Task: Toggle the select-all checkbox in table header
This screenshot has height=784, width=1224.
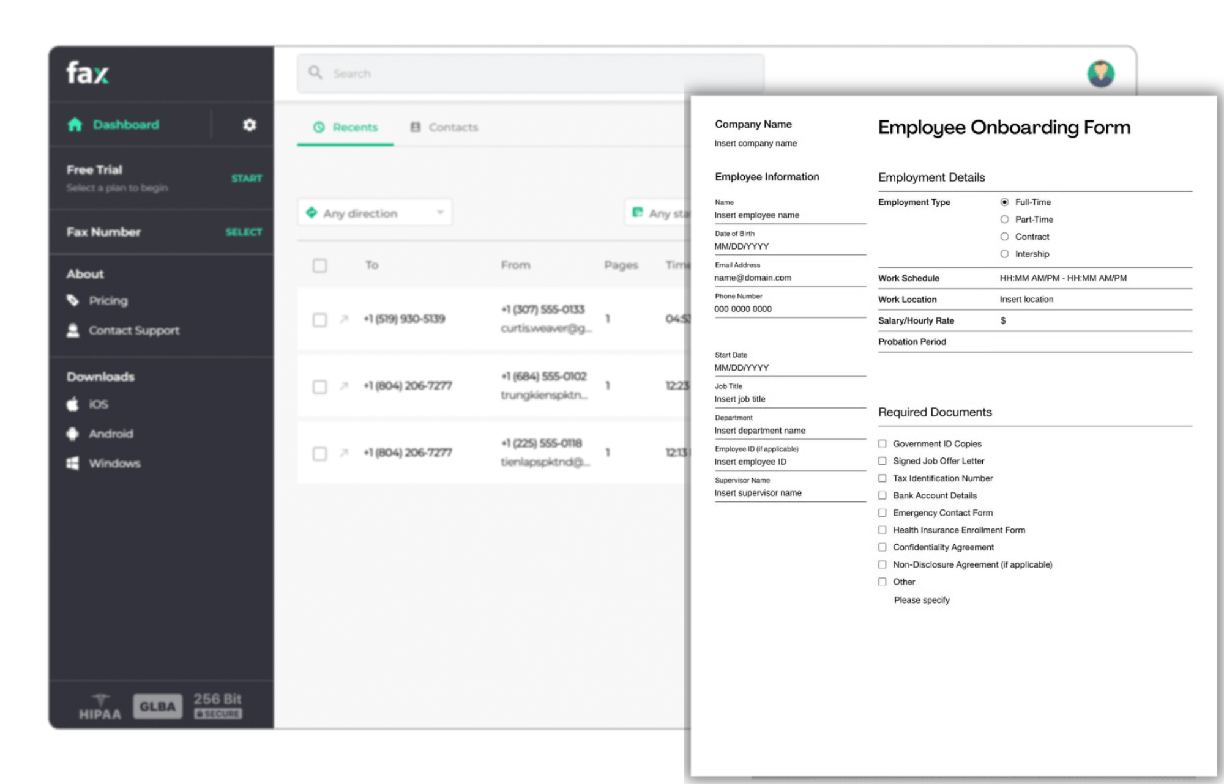Action: [319, 265]
